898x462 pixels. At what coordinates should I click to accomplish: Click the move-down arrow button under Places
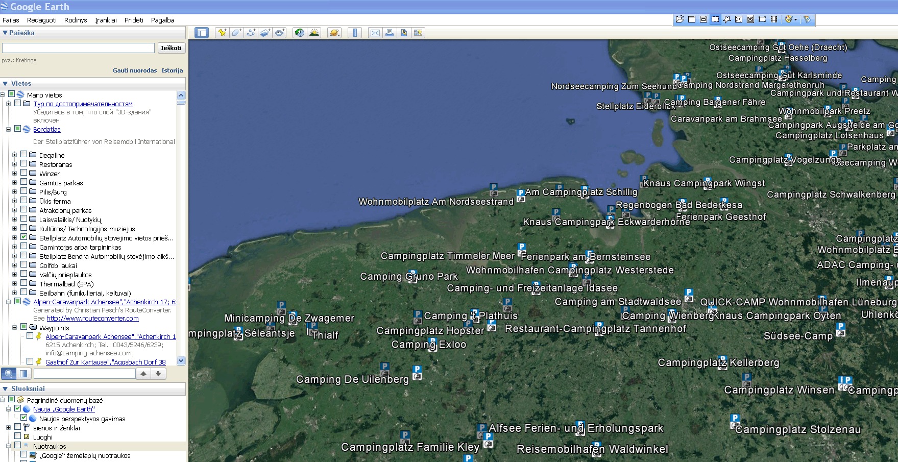[158, 374]
